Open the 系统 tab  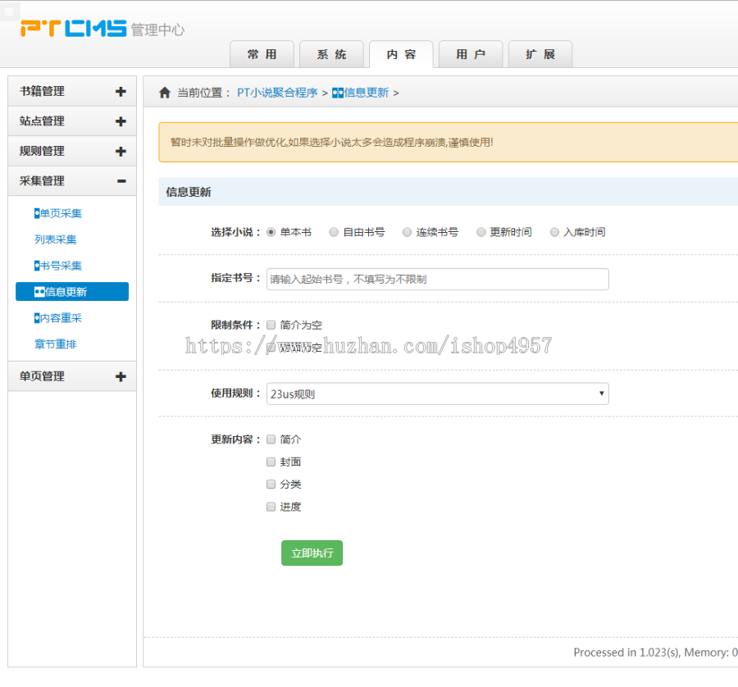(x=331, y=55)
